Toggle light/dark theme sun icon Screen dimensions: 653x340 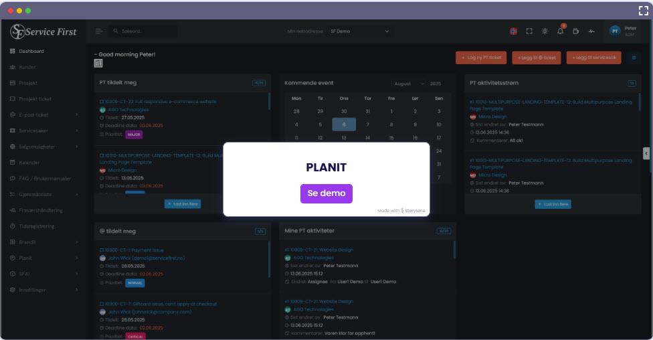coord(545,31)
